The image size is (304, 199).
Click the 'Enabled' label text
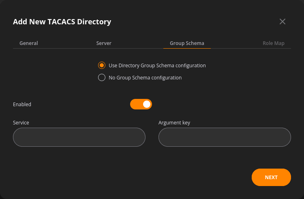click(x=22, y=104)
